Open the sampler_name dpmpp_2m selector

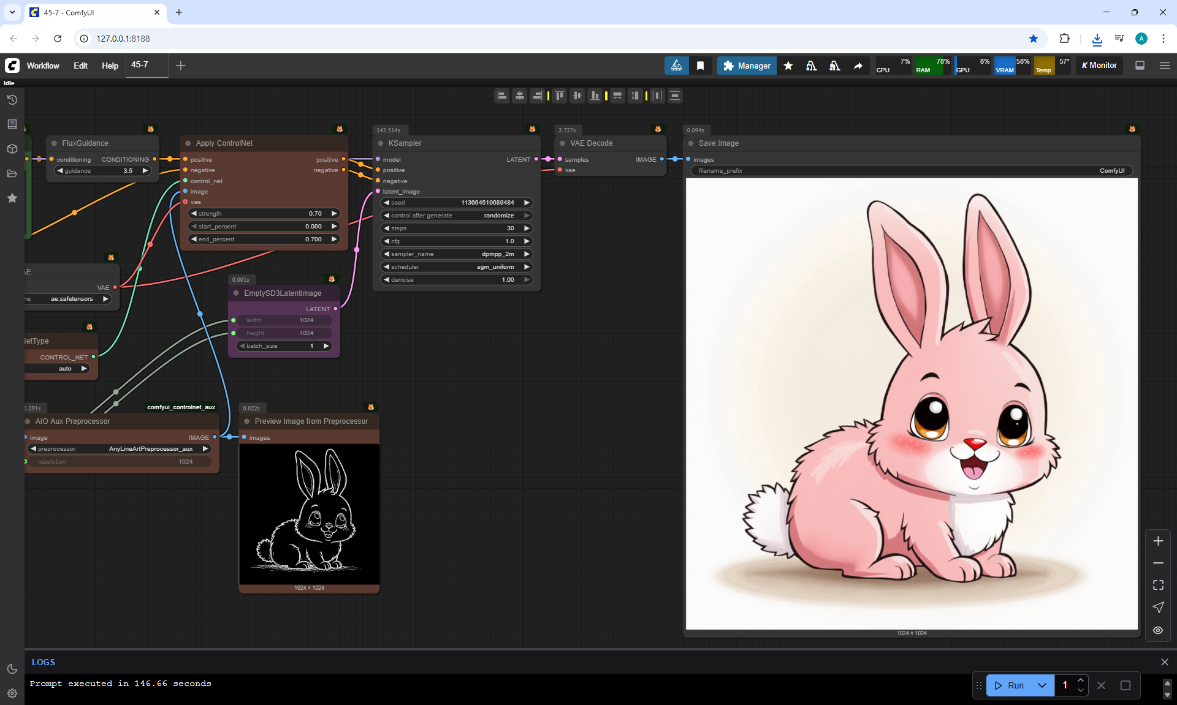tap(456, 254)
